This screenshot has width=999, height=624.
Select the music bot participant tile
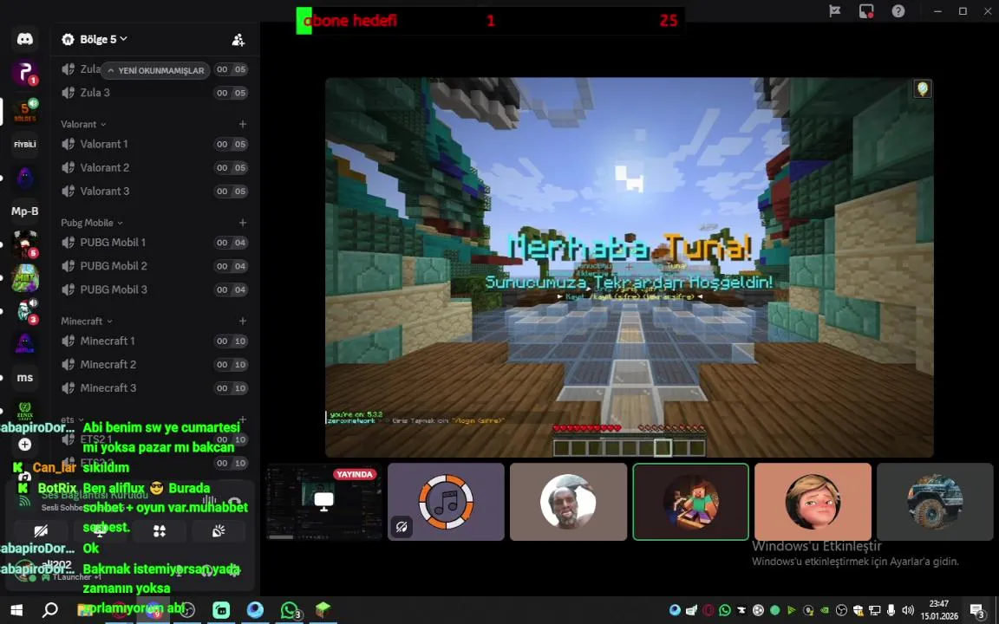pyautogui.click(x=446, y=502)
